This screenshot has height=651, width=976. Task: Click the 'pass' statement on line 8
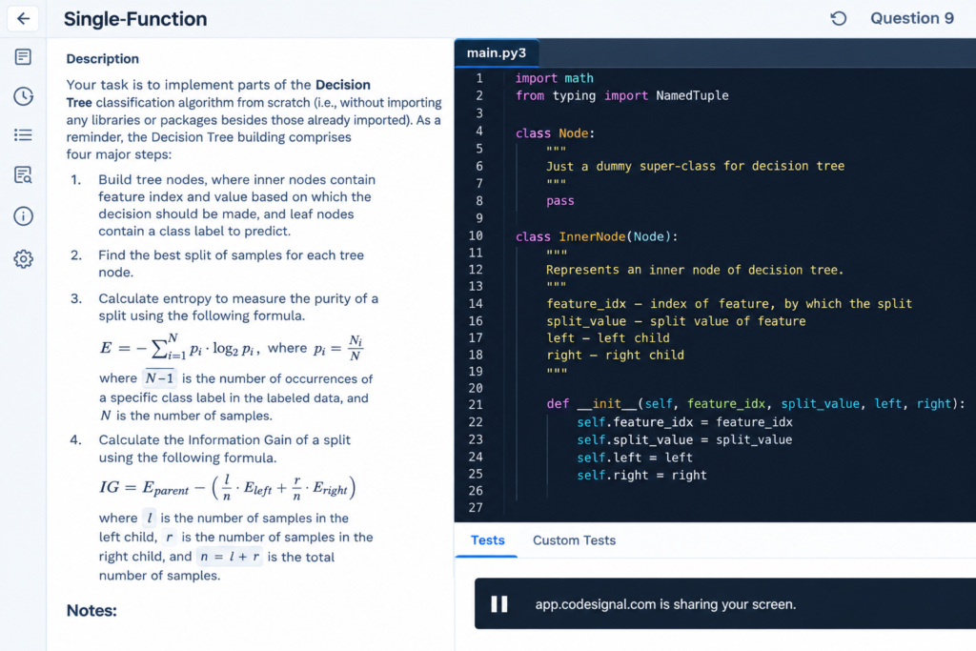[560, 201]
